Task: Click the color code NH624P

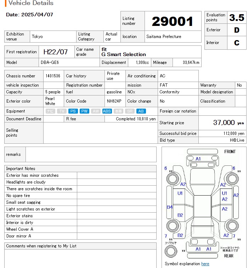Action: 114,101
